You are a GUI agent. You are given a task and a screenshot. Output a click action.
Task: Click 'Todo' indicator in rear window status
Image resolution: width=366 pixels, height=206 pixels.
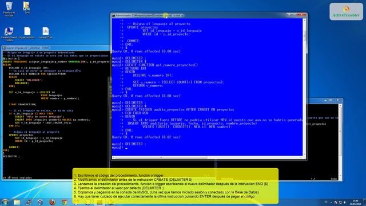334,179
